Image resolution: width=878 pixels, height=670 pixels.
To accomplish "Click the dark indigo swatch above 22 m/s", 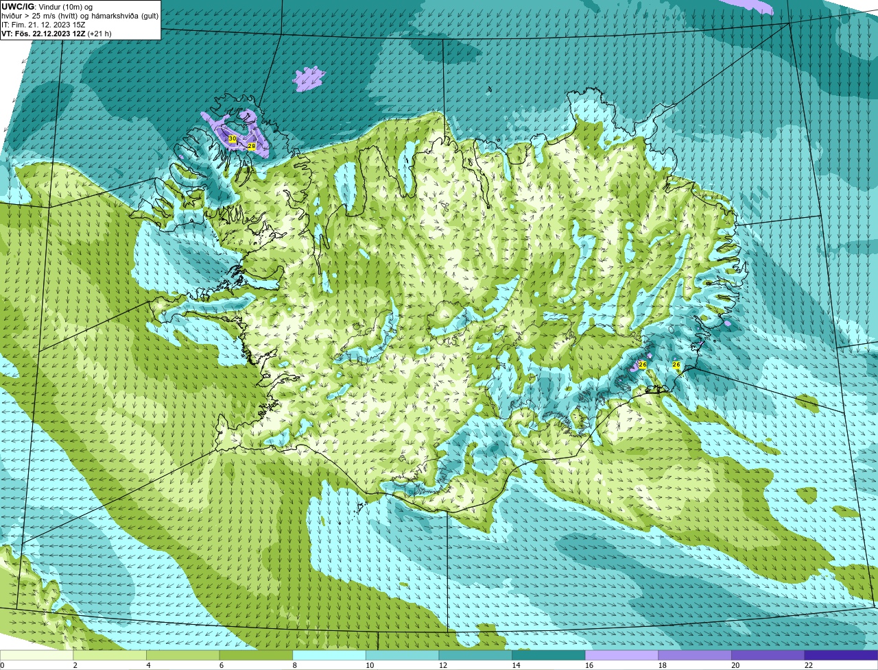I will (x=842, y=655).
